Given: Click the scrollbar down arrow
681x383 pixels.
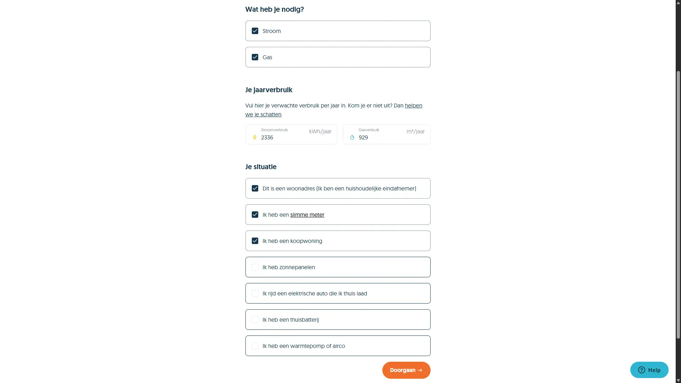Looking at the screenshot, I should tap(678, 380).
